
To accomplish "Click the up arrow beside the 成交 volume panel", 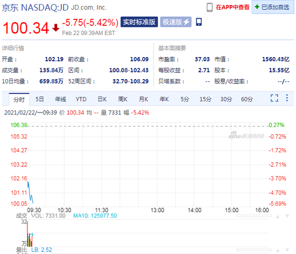I will 278,216.
